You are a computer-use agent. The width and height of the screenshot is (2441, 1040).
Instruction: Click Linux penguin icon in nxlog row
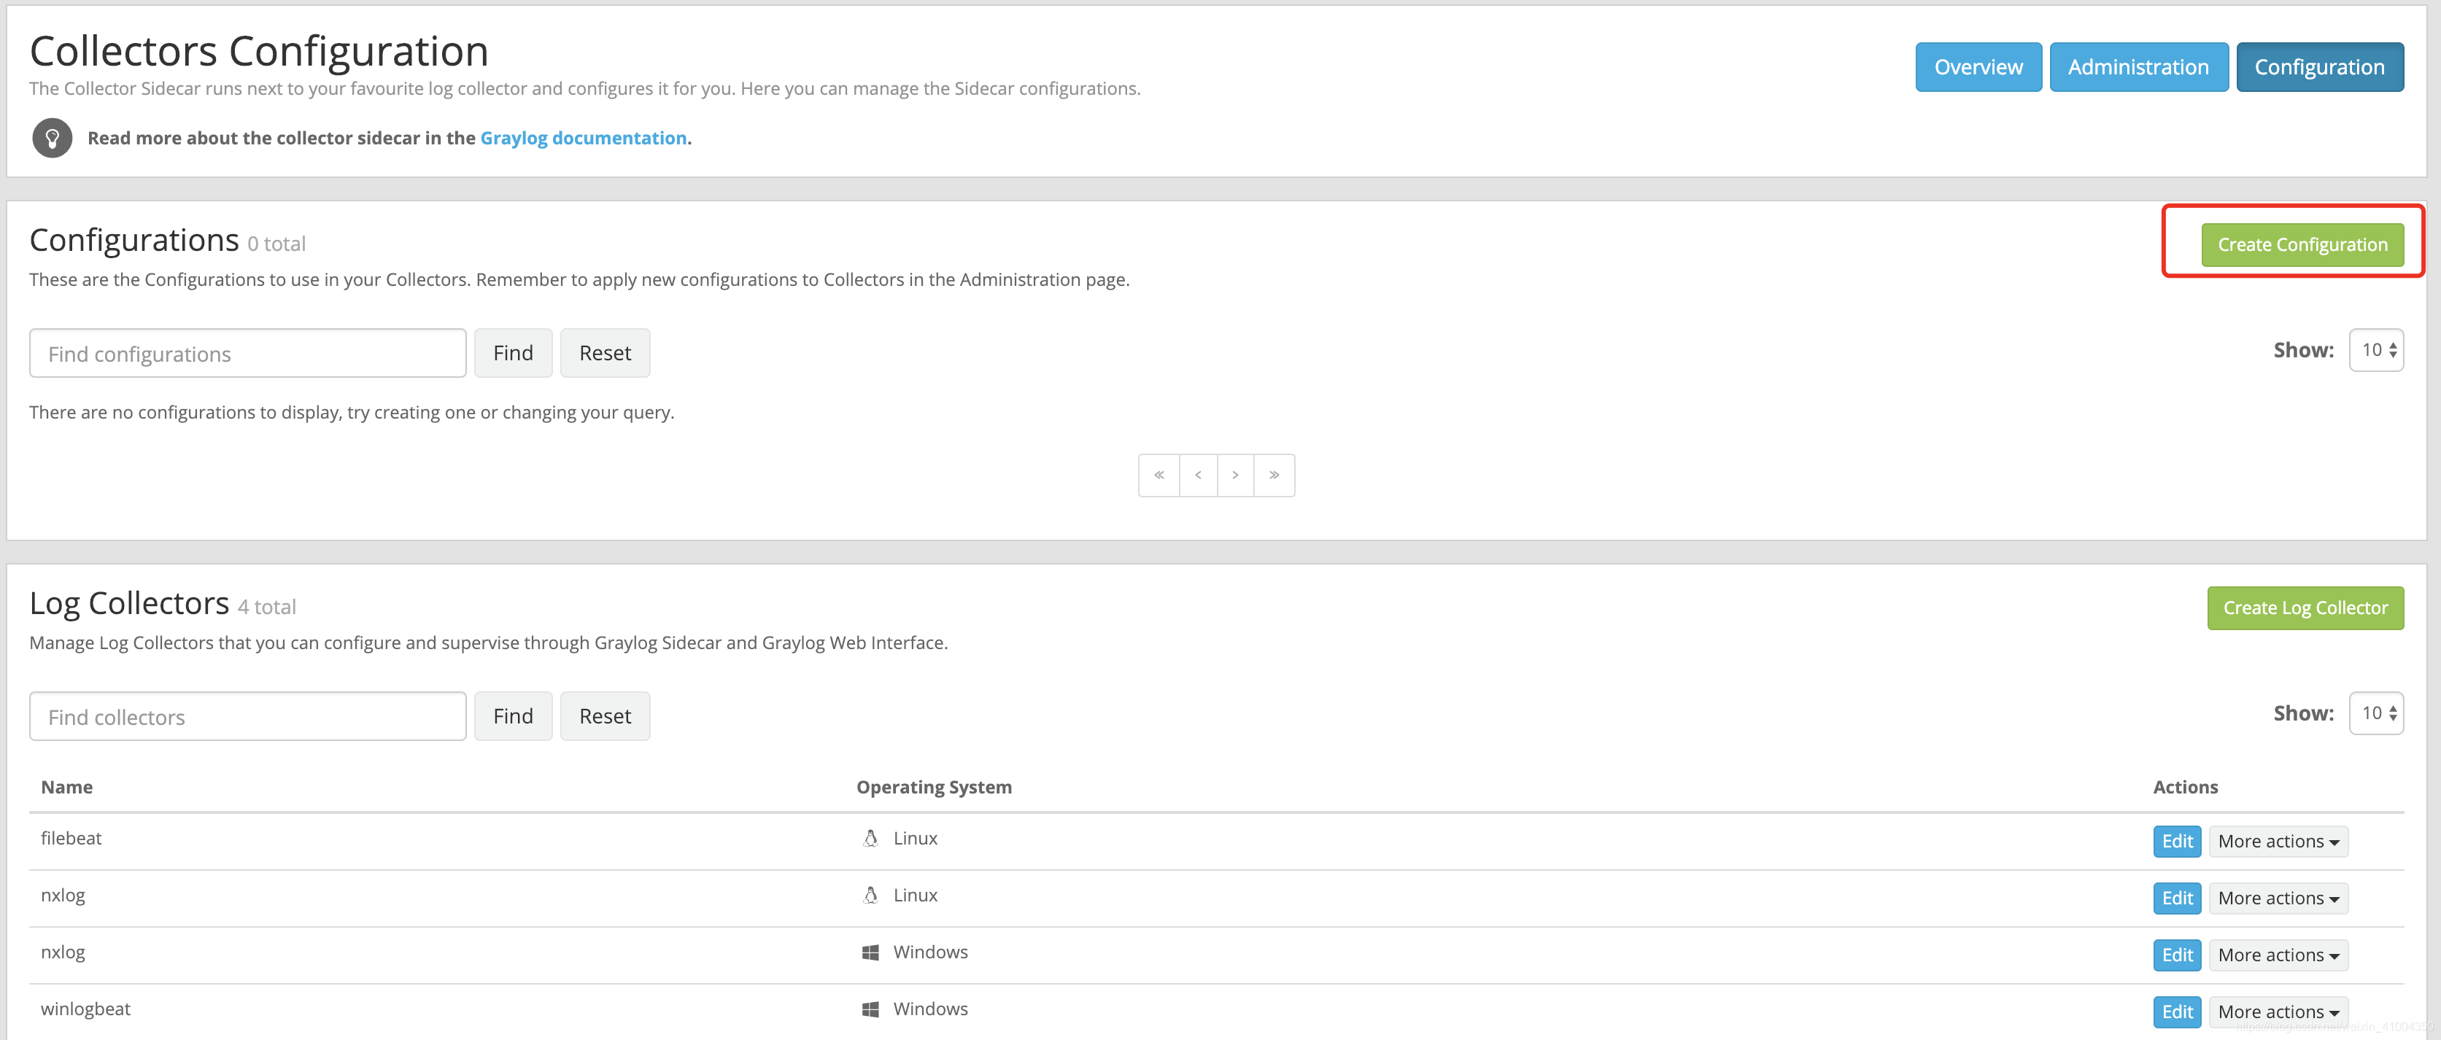click(x=870, y=895)
